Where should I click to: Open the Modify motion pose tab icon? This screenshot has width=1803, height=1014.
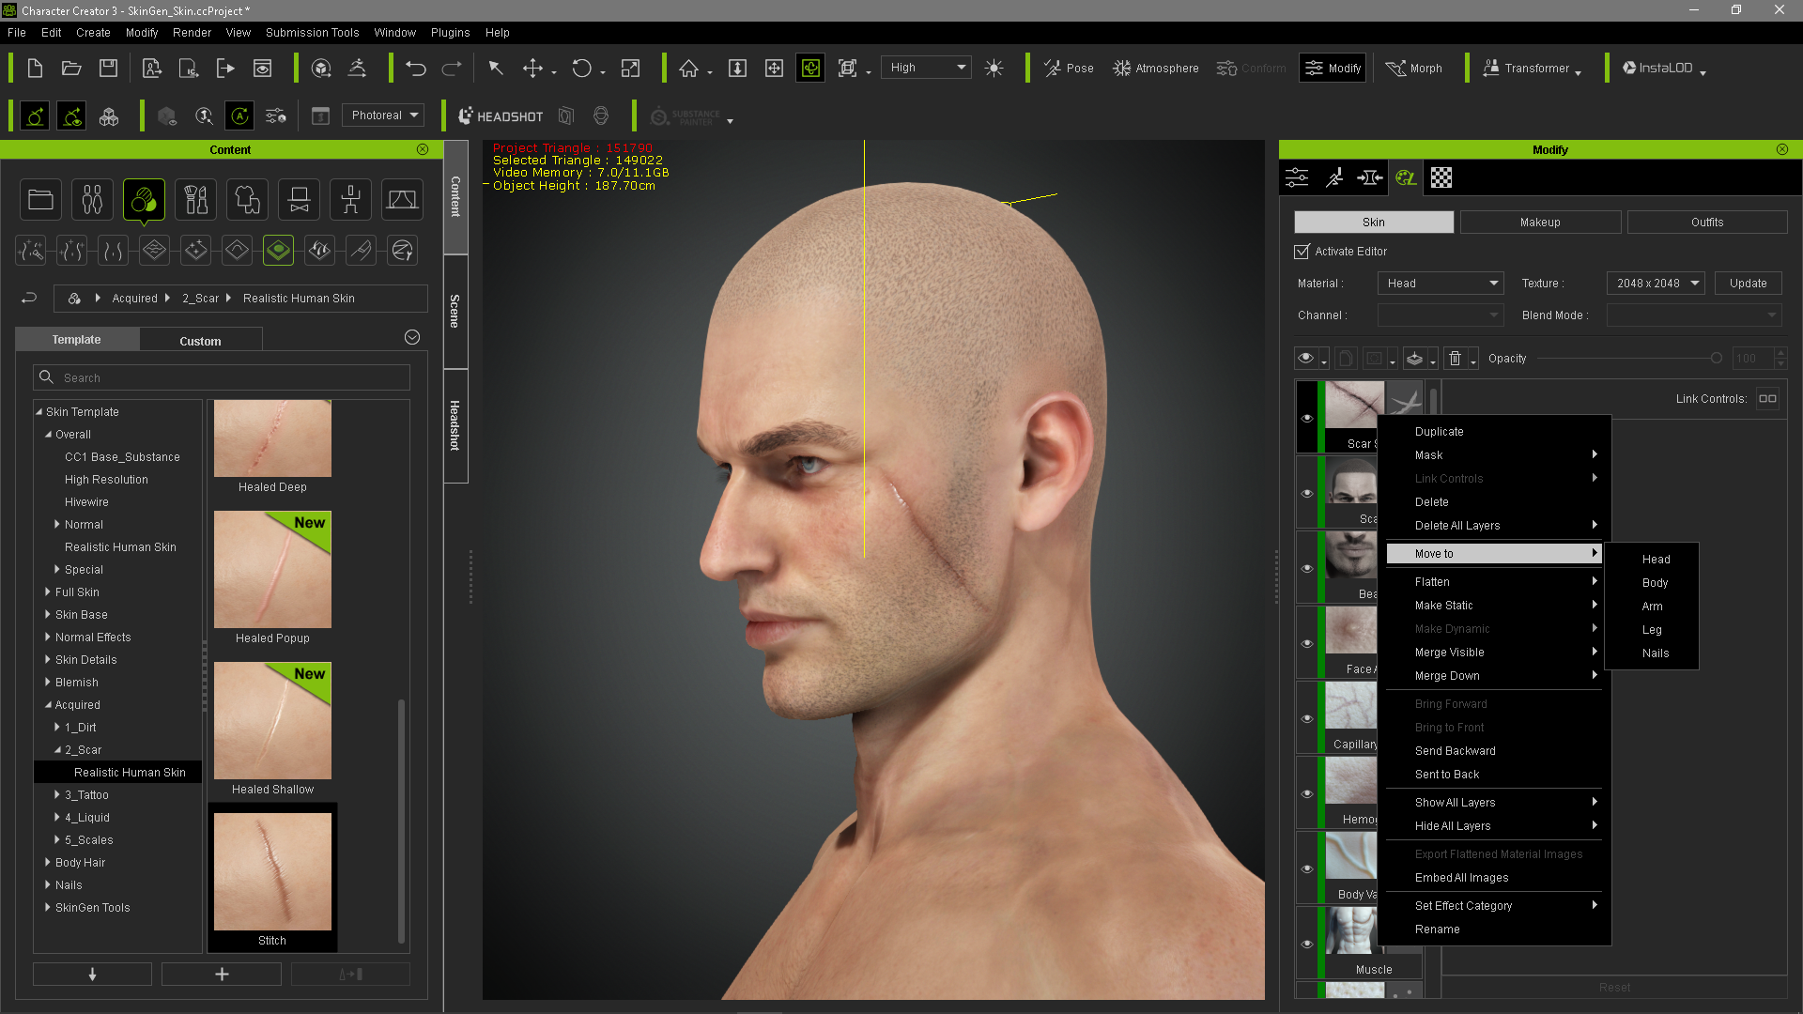1333,177
